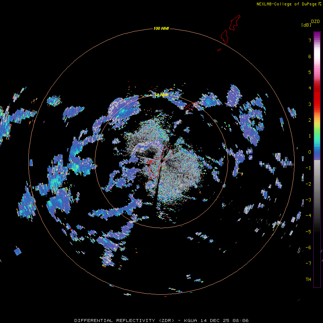Click the 2 value on the scale

point(310,120)
